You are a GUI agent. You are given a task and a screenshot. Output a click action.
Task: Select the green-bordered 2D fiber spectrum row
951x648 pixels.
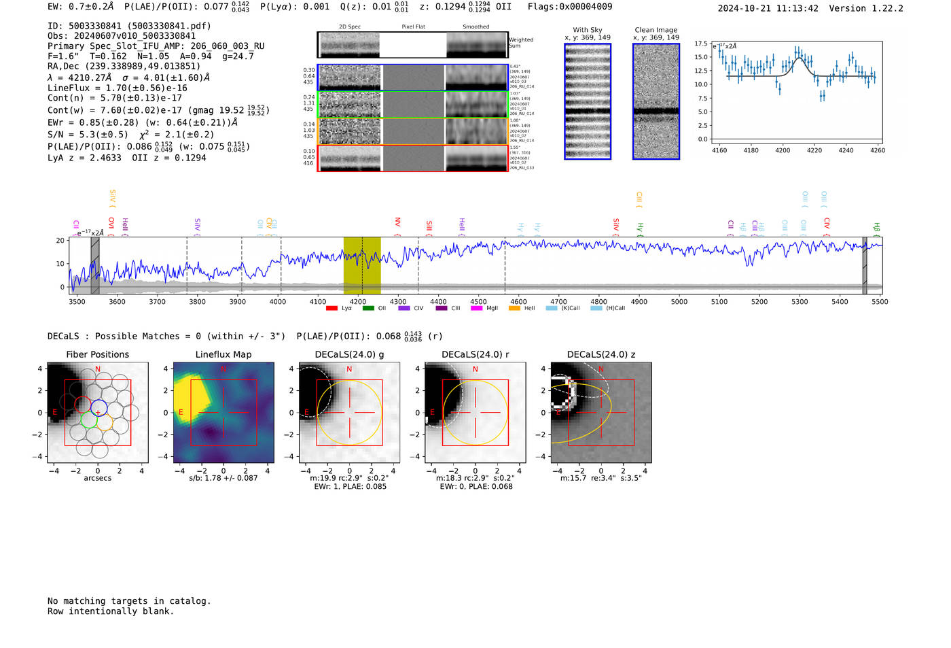coord(413,105)
